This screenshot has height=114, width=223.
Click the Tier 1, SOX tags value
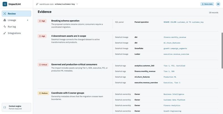[169, 71]
